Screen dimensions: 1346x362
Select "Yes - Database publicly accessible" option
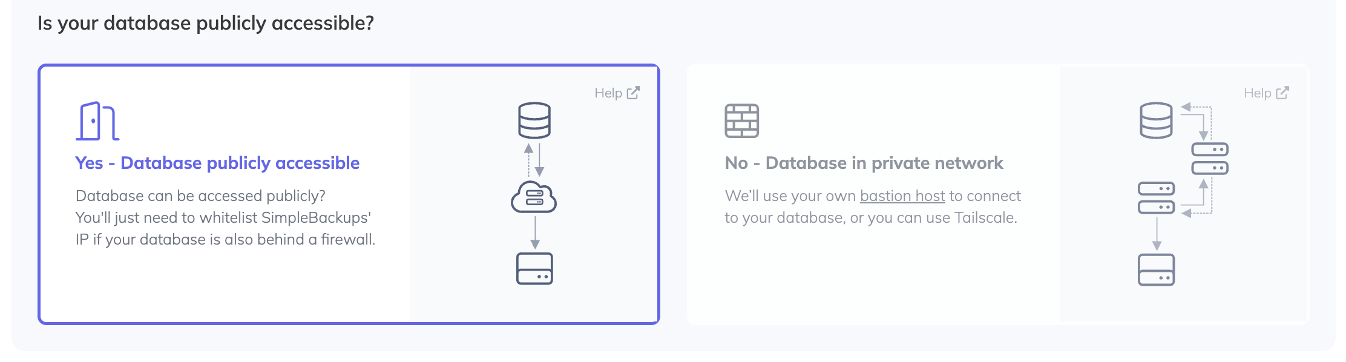(217, 163)
